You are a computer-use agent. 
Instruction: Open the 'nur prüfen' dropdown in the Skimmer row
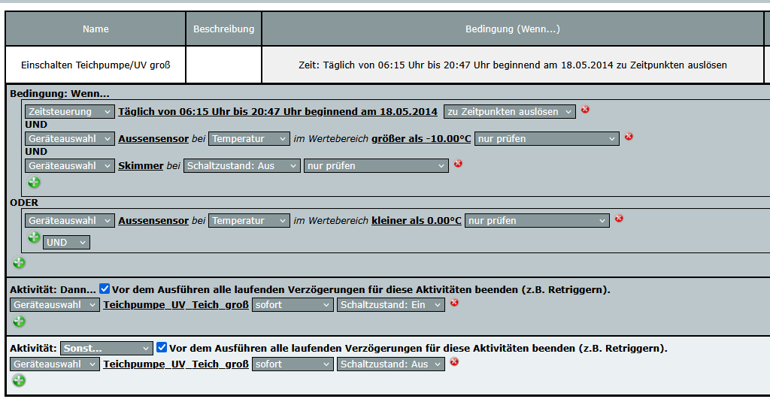click(x=376, y=166)
